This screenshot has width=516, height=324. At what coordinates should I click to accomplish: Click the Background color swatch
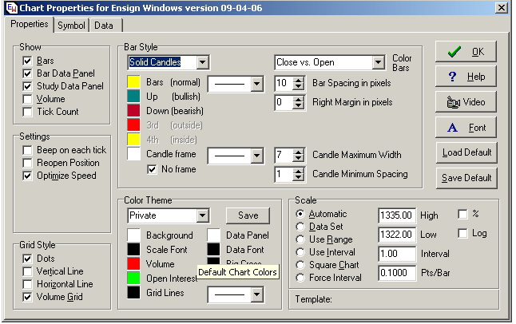point(133,235)
